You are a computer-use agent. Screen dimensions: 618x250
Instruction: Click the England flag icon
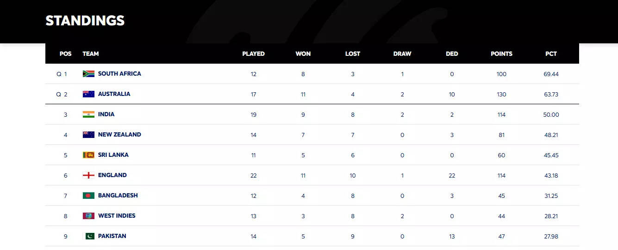(88, 175)
